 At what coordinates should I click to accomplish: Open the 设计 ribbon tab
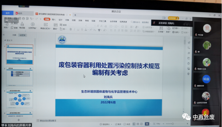(x=61, y=20)
